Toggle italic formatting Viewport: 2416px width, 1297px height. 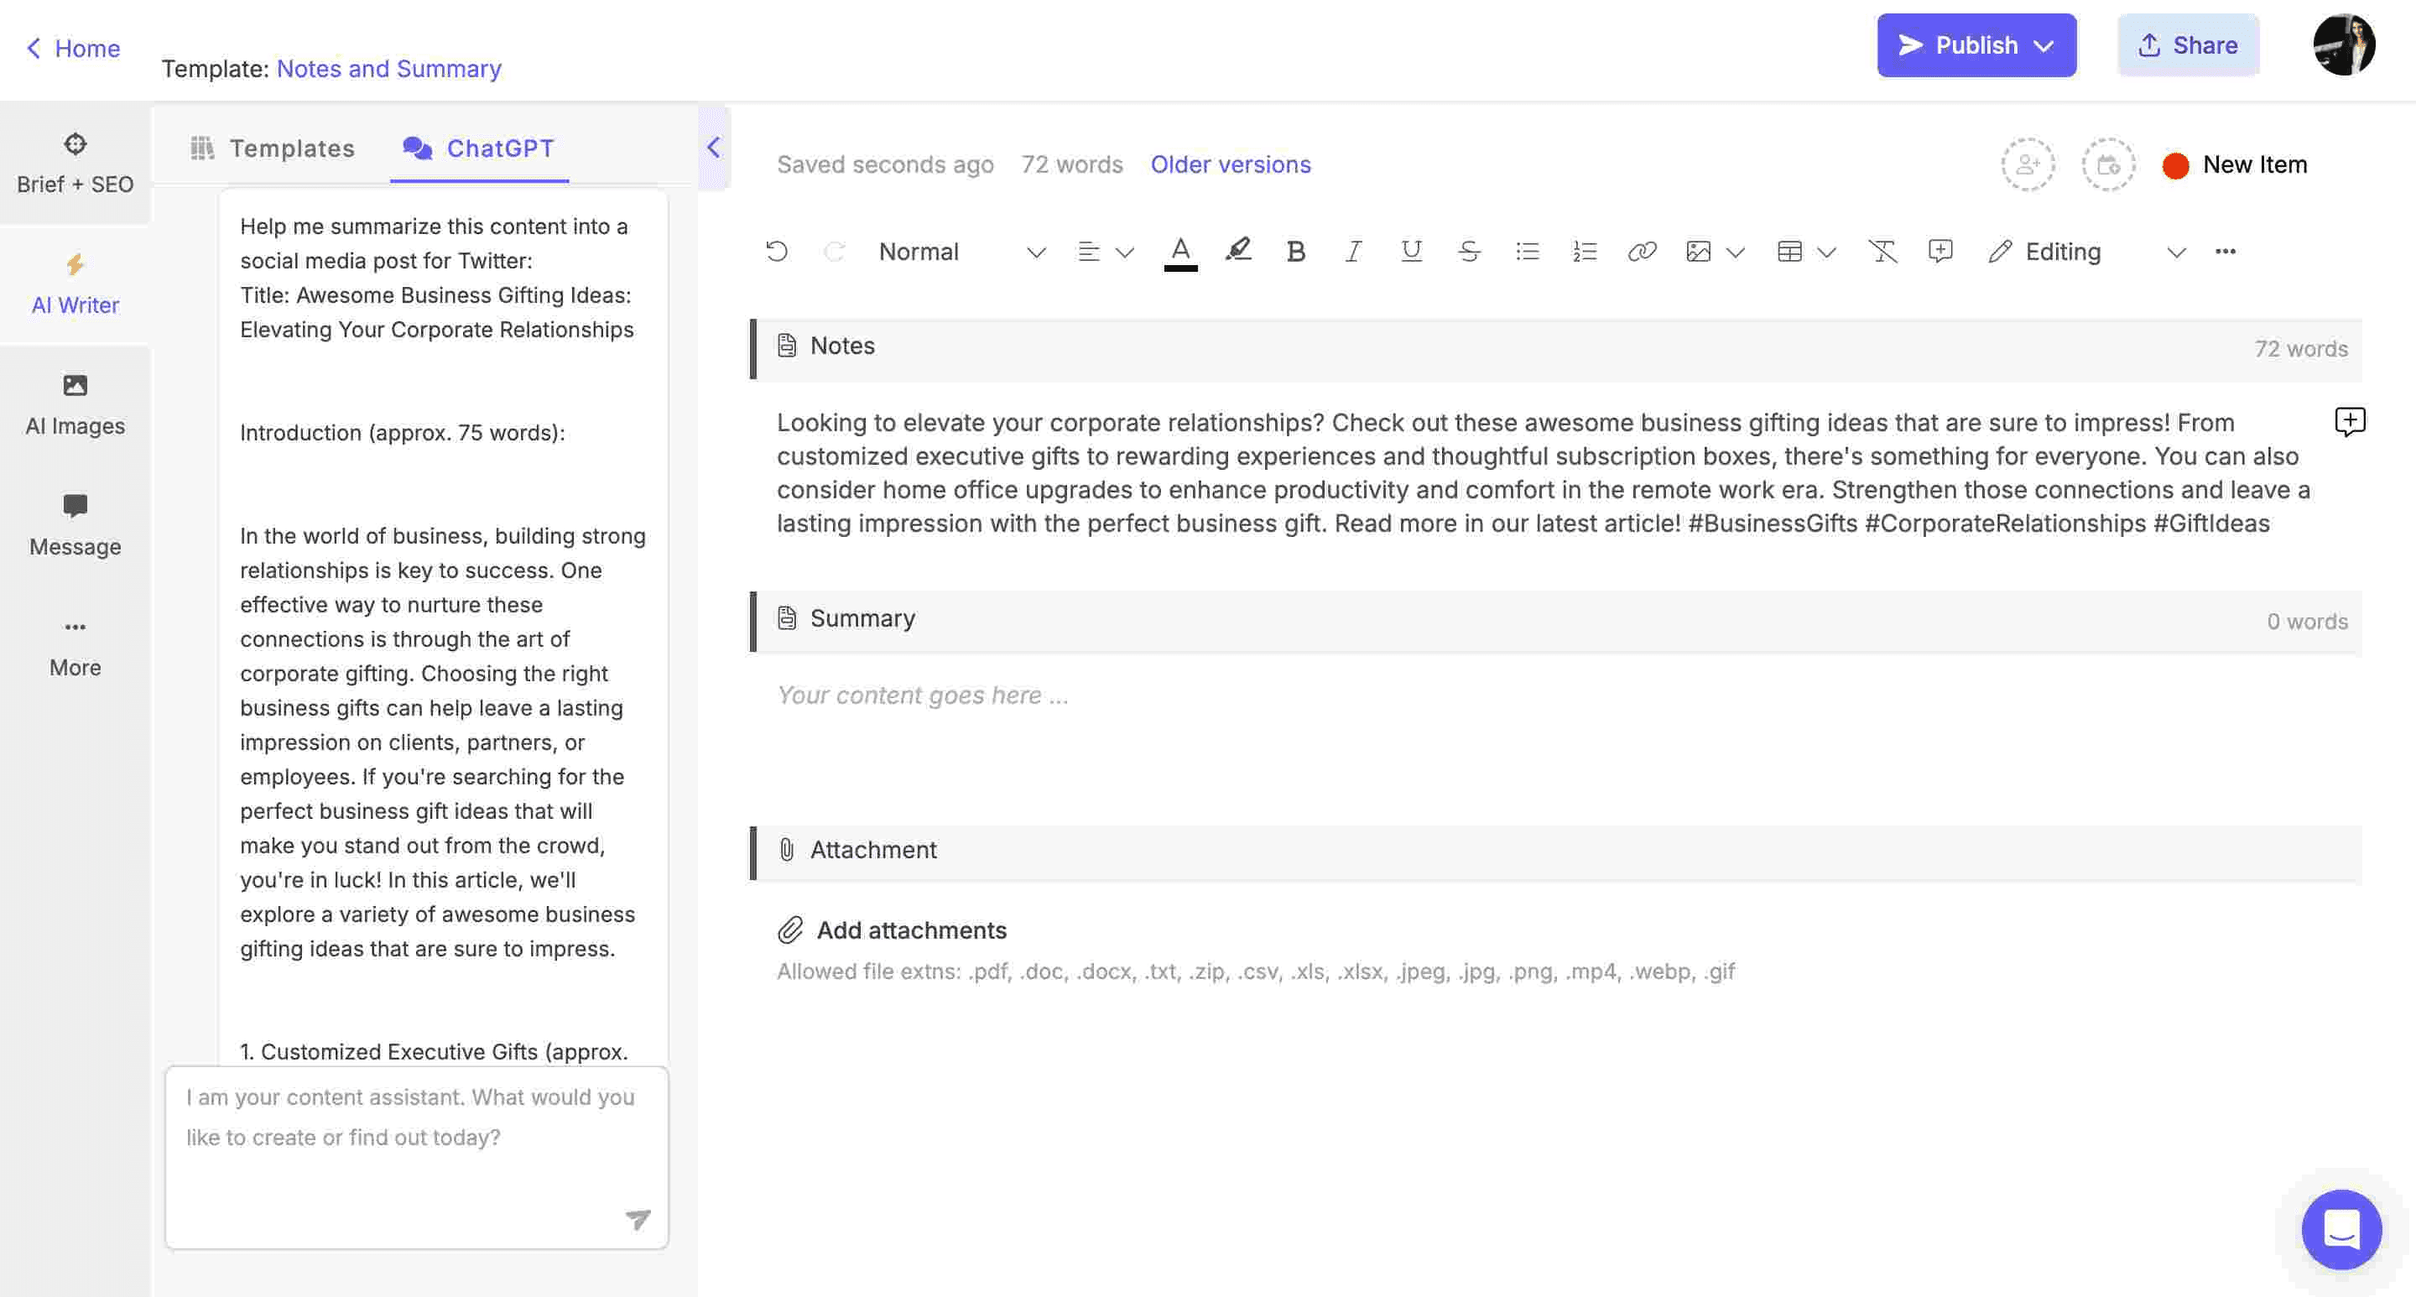click(x=1352, y=252)
